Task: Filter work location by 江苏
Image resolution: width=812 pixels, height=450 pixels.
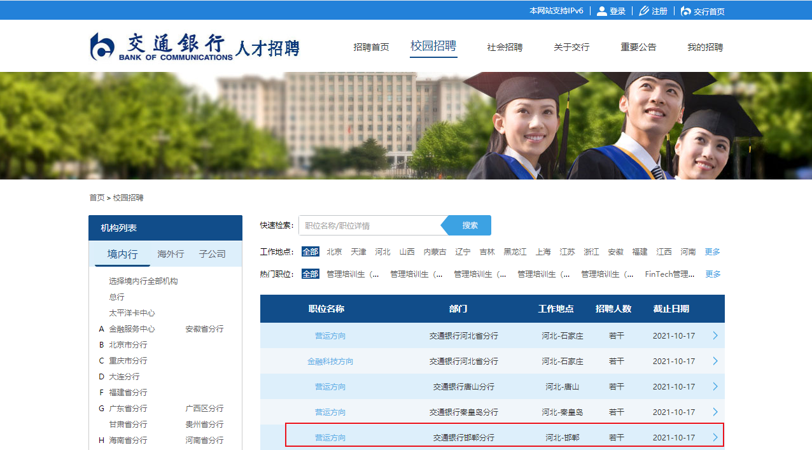Action: click(568, 252)
